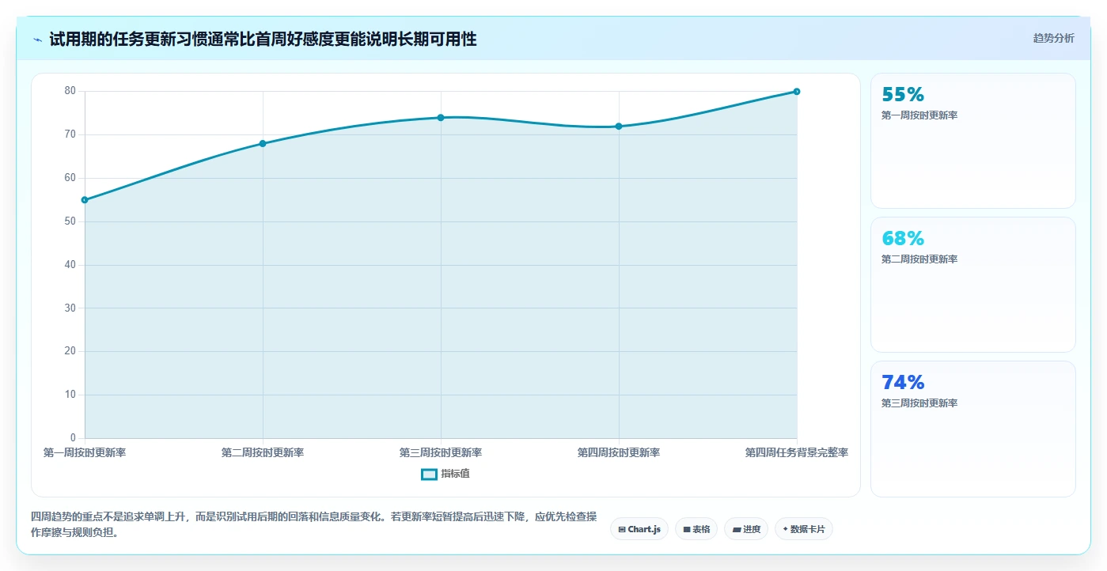Click the third week data point at 74

click(x=441, y=118)
